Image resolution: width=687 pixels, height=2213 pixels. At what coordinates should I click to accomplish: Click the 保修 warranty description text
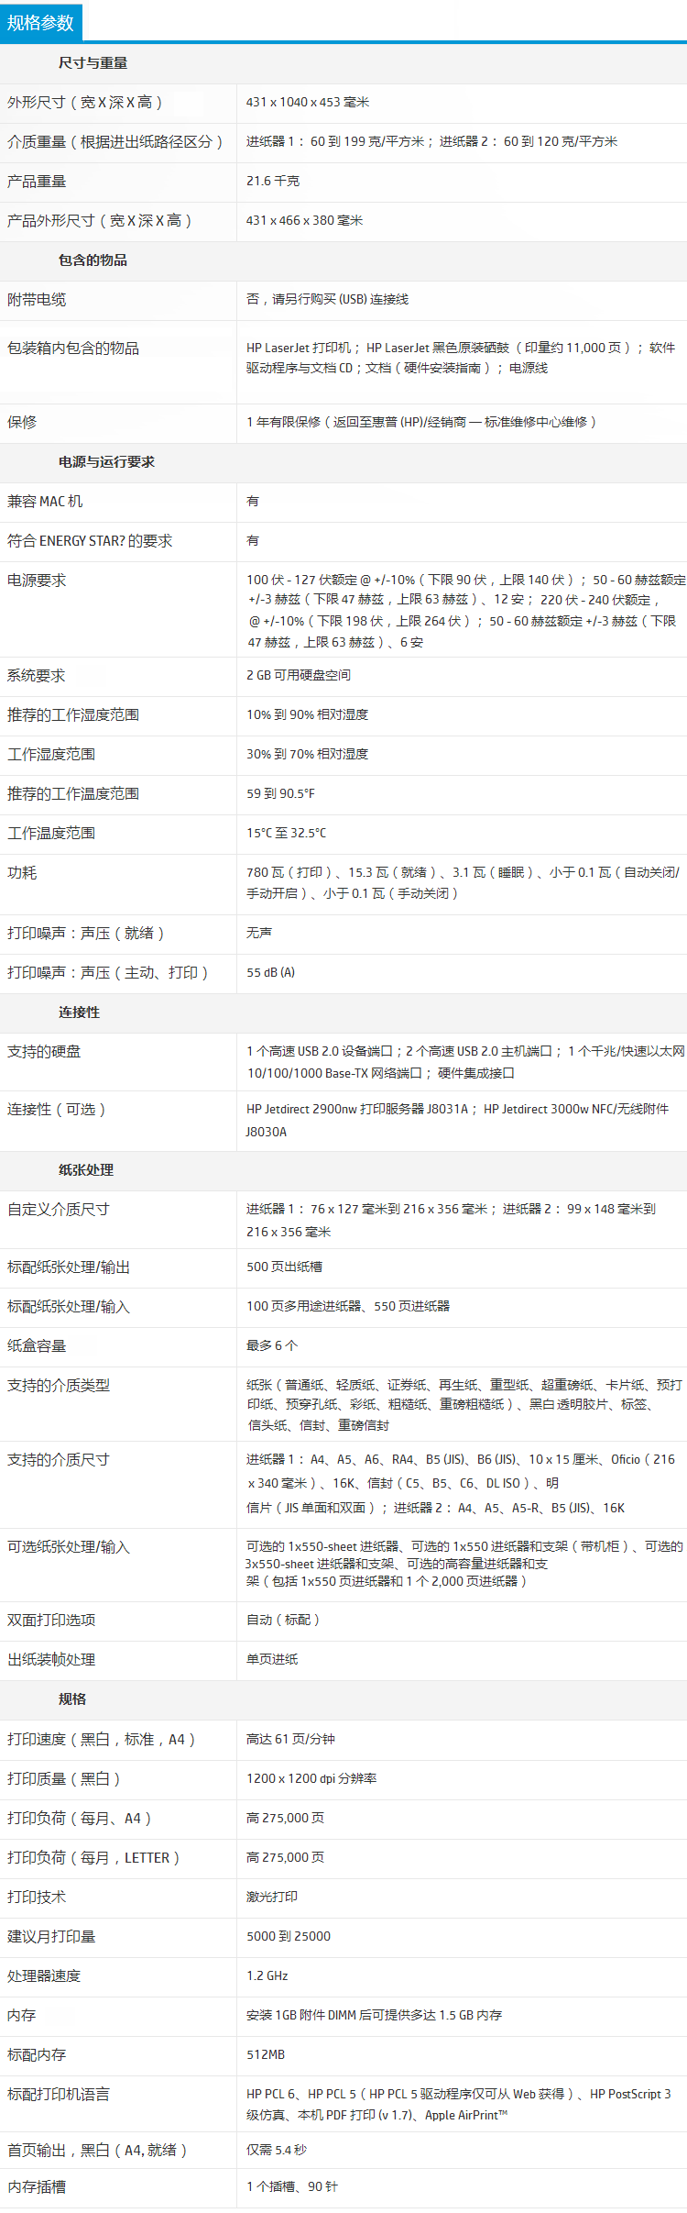pyautogui.click(x=422, y=422)
